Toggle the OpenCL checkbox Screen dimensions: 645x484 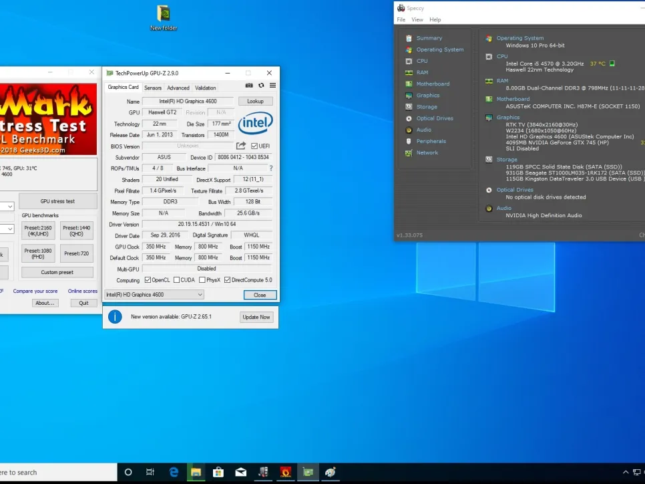click(148, 280)
